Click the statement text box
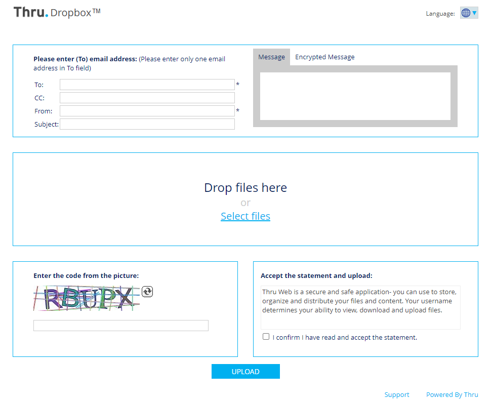The width and height of the screenshot is (492, 401). coord(360,307)
